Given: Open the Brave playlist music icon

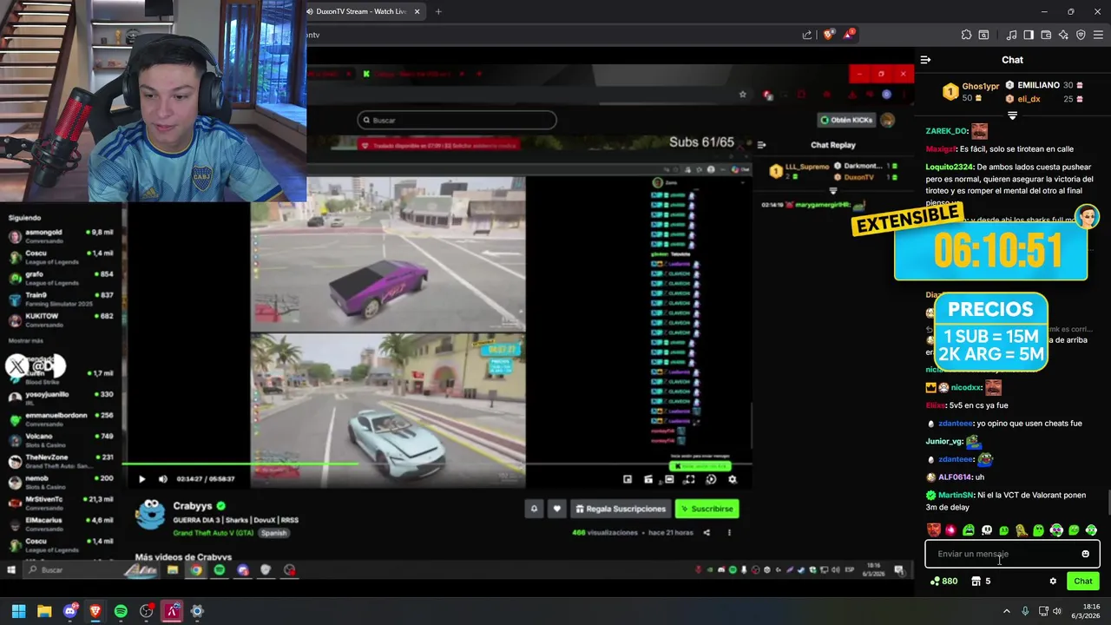Looking at the screenshot, I should pyautogui.click(x=1011, y=35).
